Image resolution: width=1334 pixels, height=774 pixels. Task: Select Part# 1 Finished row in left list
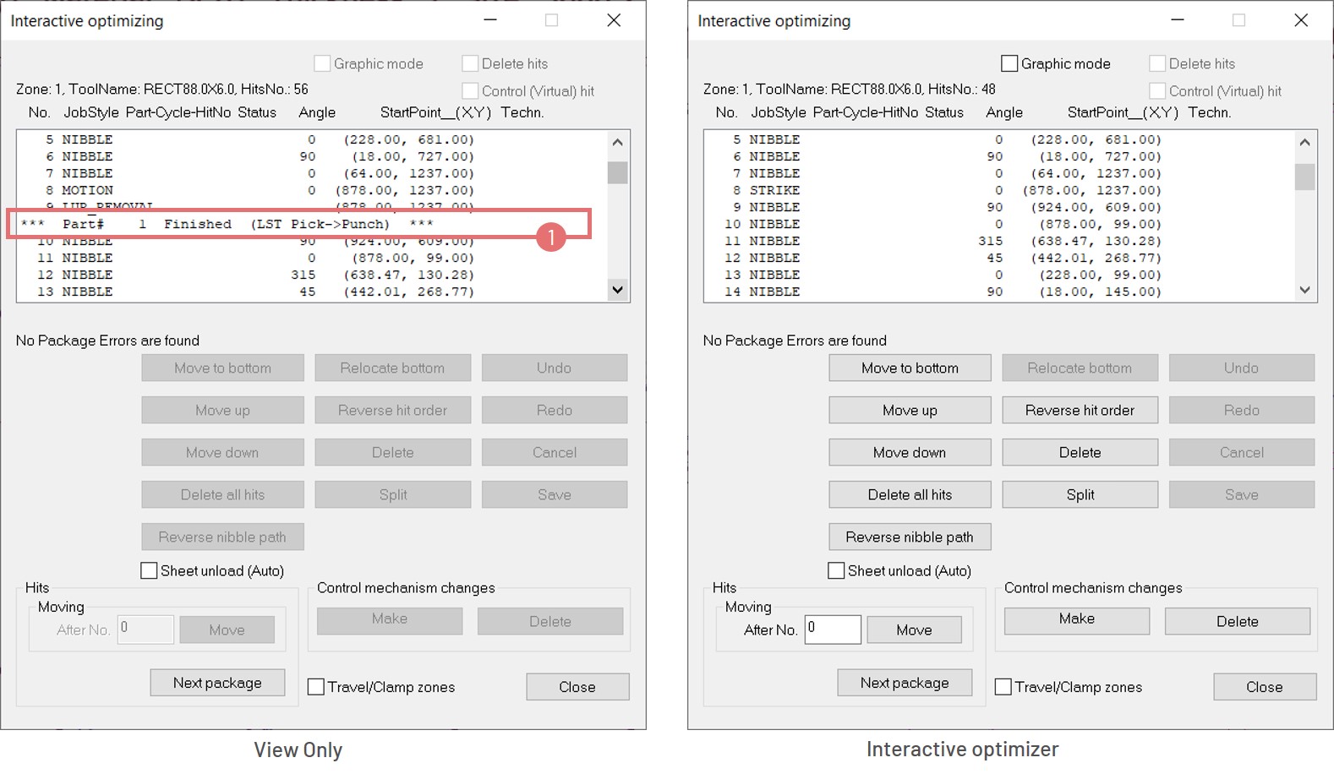pos(254,224)
